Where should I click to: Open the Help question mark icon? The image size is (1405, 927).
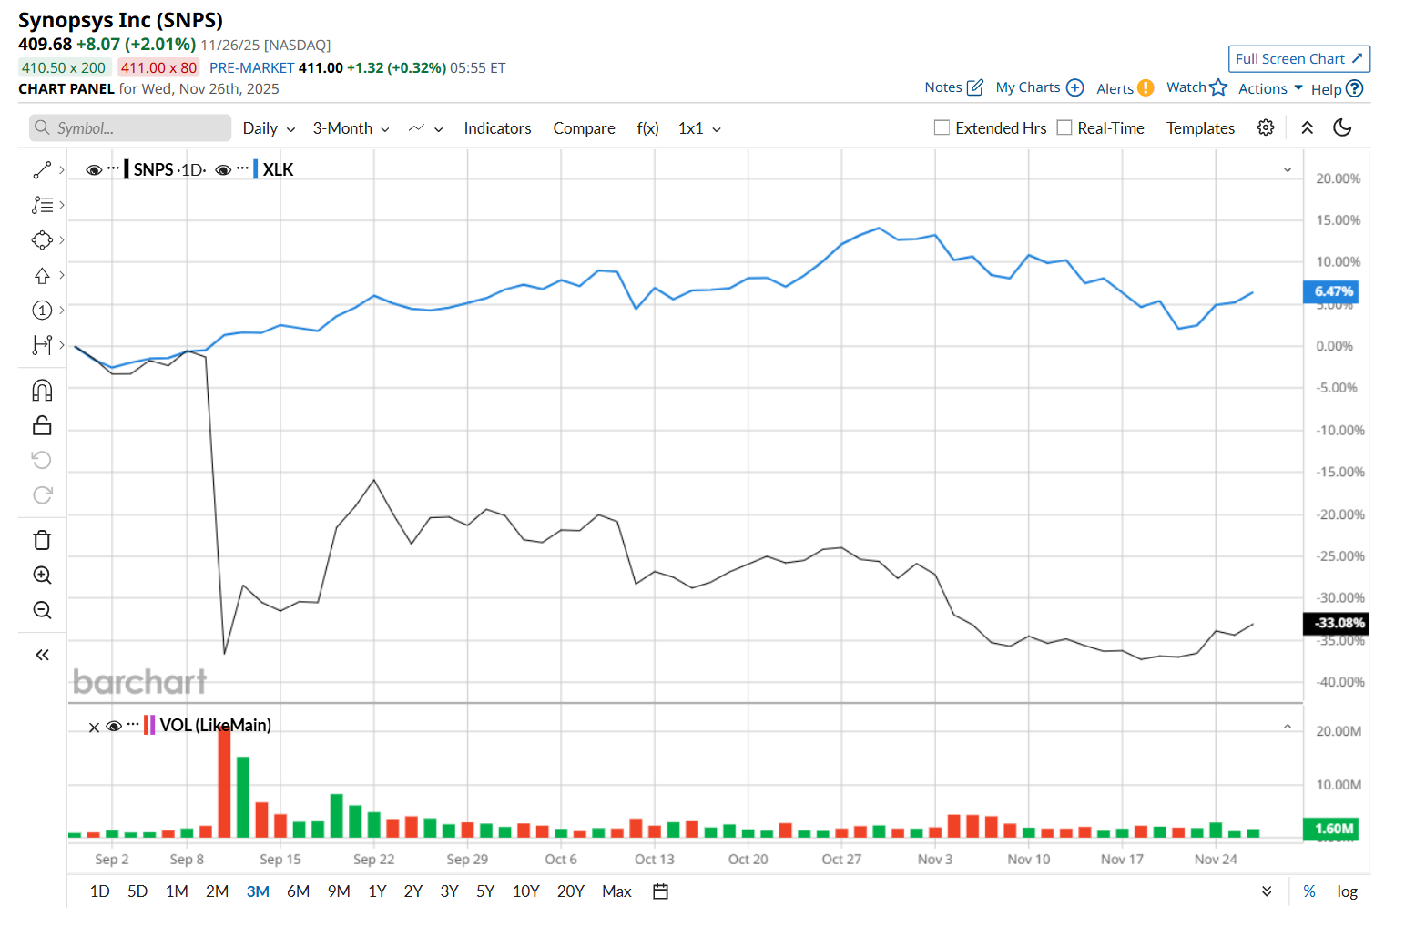click(x=1354, y=88)
